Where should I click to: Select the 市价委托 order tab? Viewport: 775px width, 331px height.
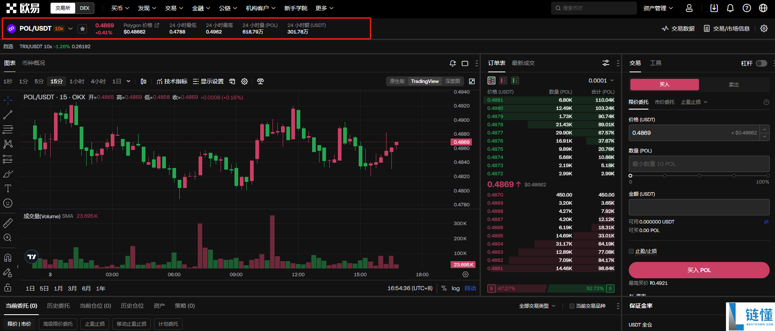coord(665,102)
